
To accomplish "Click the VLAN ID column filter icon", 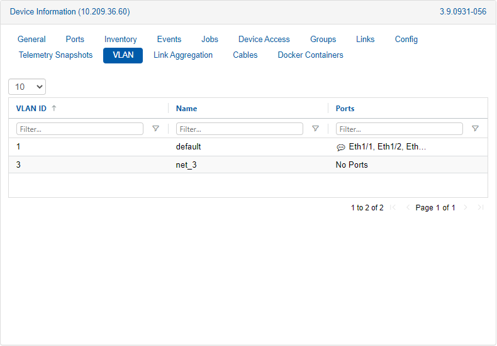I will (x=156, y=129).
